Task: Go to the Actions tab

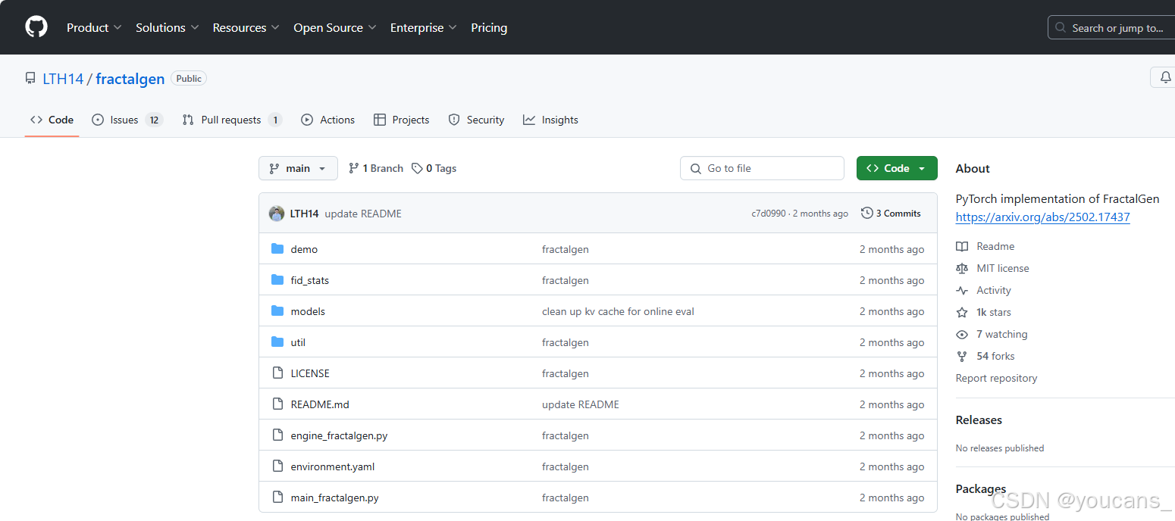Action: [x=327, y=120]
